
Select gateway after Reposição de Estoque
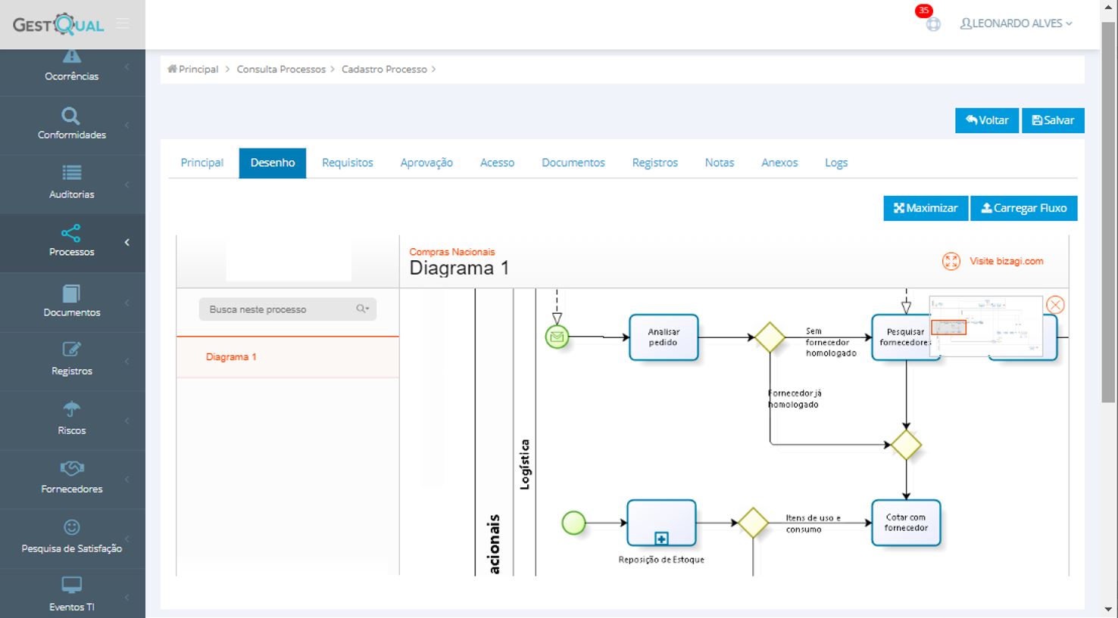point(753,523)
